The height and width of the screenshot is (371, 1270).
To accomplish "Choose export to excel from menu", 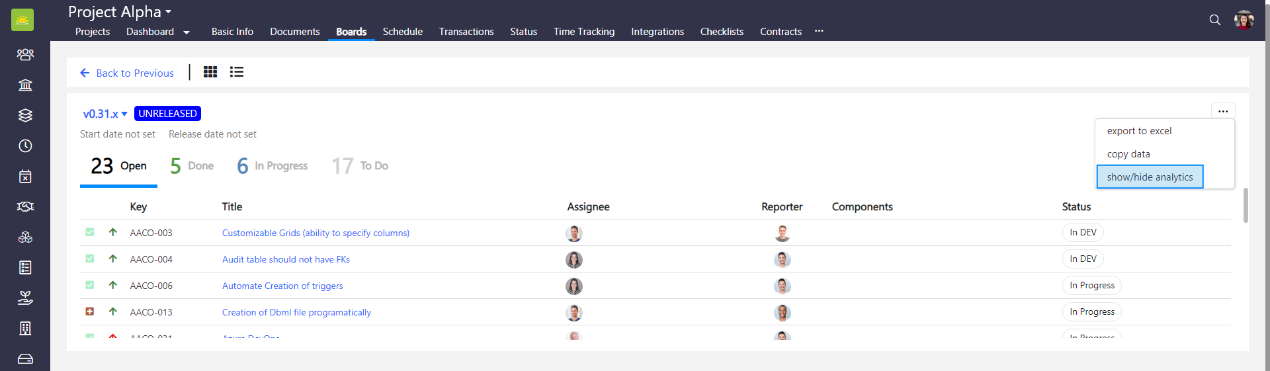I will 1139,131.
